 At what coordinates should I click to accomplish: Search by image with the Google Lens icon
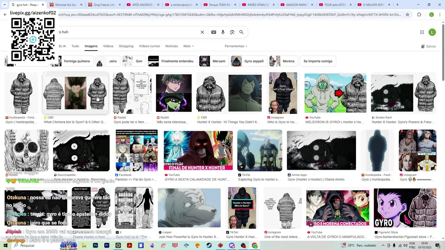(232, 32)
